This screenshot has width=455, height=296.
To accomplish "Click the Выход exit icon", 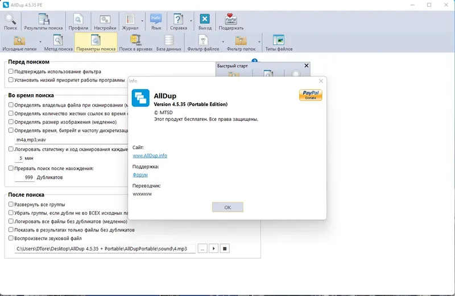I will coord(205,22).
